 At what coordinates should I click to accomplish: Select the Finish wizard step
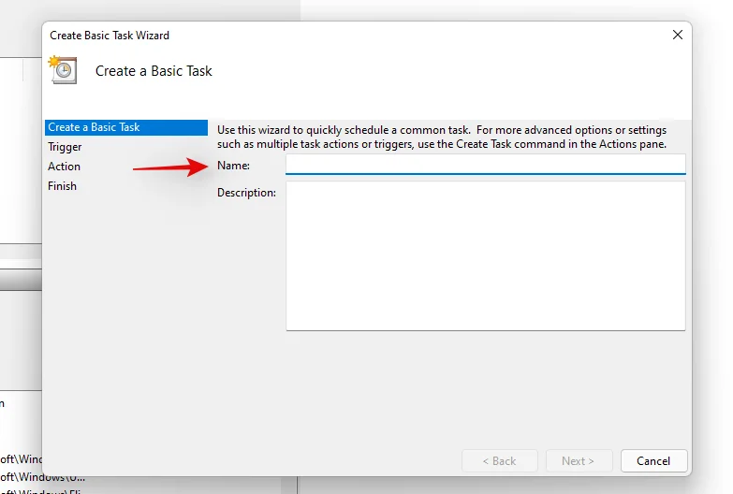point(62,186)
